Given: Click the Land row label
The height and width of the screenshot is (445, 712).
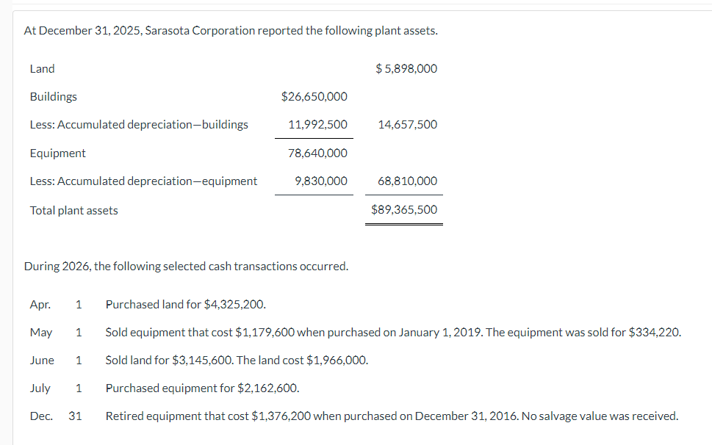Looking at the screenshot, I should (x=42, y=68).
